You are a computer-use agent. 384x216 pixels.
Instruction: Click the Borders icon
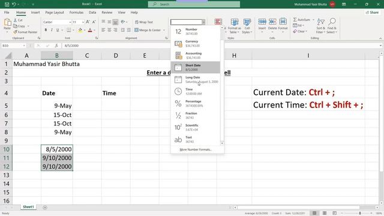(69, 30)
